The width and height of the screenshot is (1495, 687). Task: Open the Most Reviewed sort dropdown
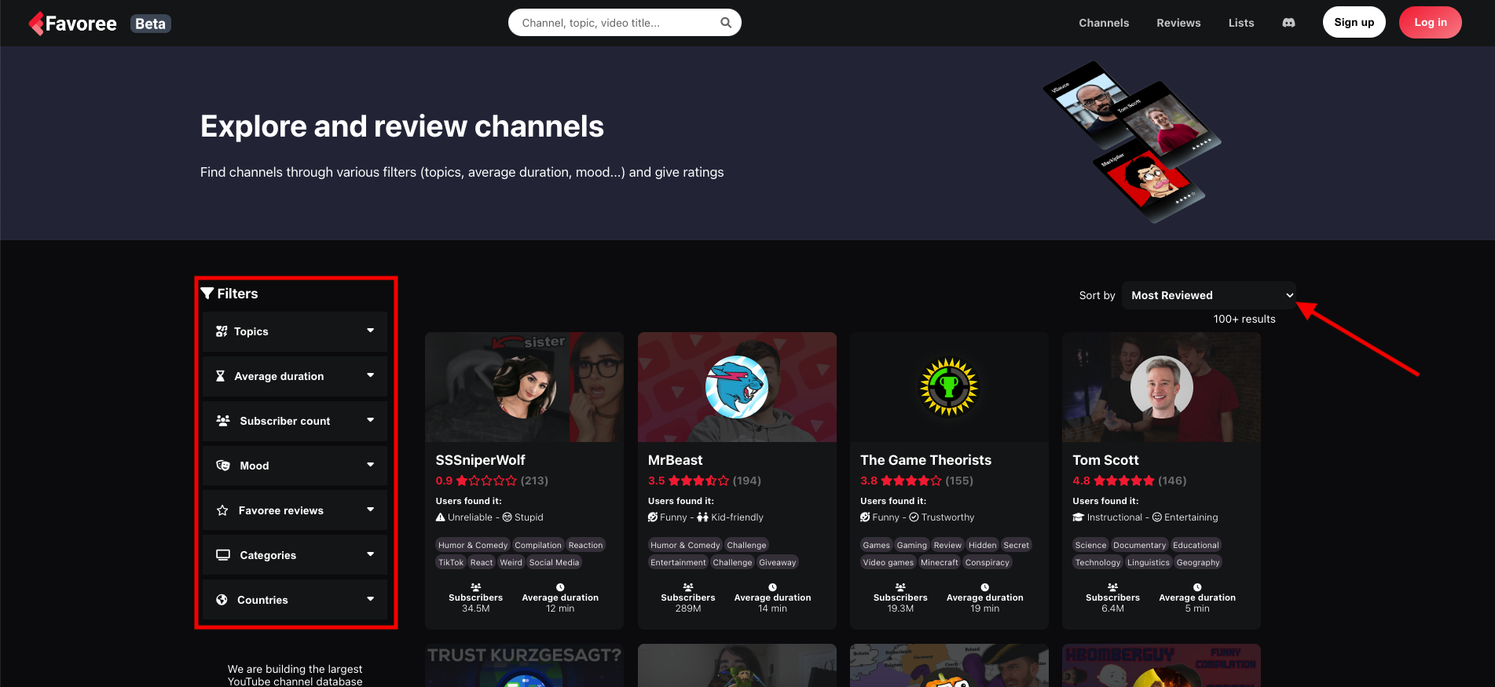(1209, 295)
